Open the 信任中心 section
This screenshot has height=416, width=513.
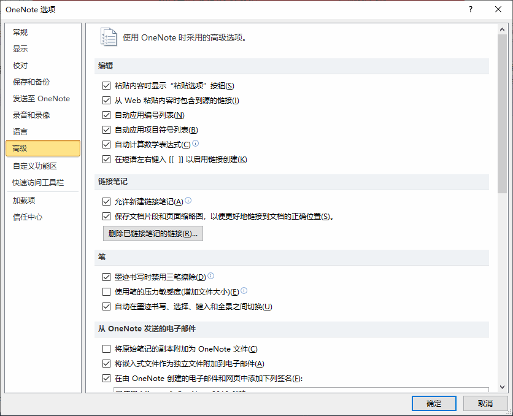click(28, 217)
